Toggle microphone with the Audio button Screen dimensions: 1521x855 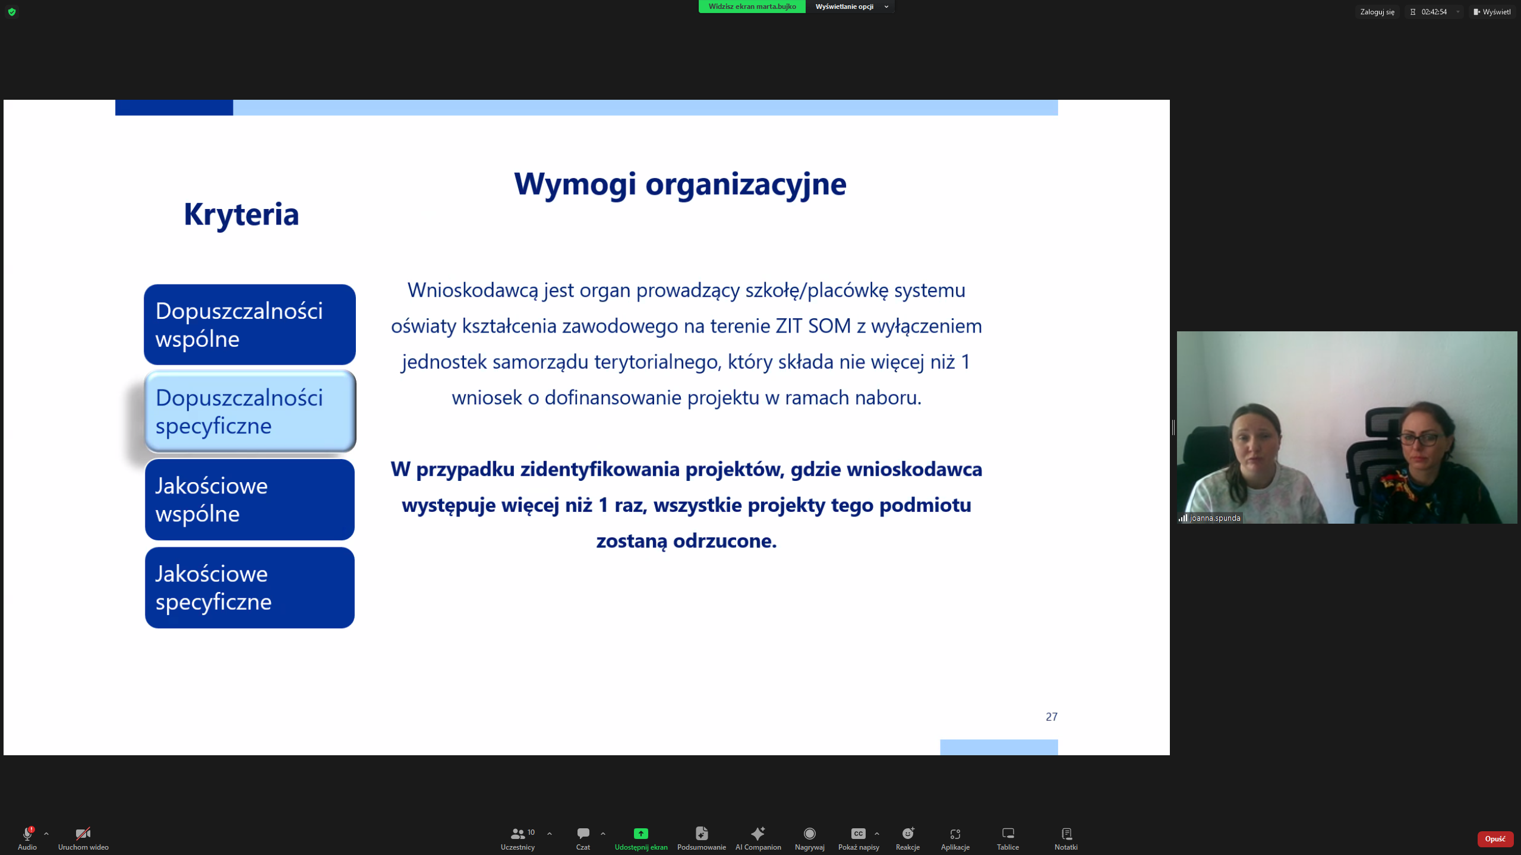click(27, 838)
